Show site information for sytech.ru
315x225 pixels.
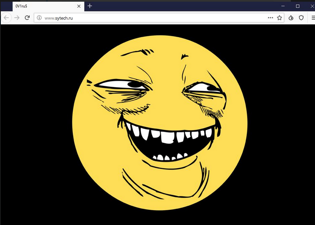pyautogui.click(x=39, y=18)
